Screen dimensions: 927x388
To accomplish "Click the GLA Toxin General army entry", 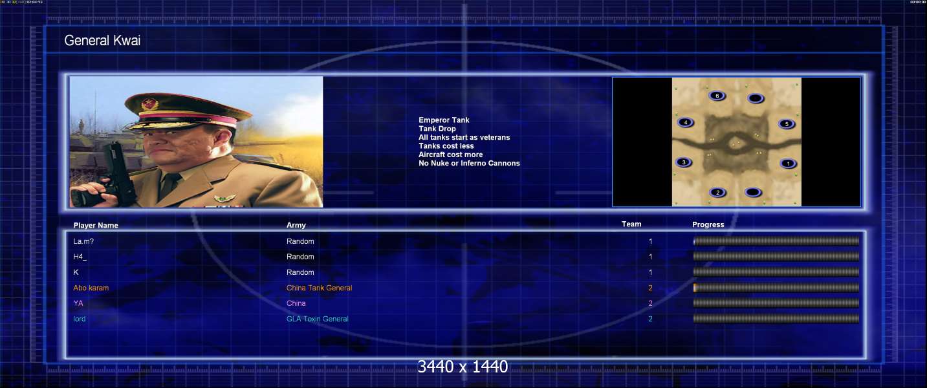I will point(318,319).
